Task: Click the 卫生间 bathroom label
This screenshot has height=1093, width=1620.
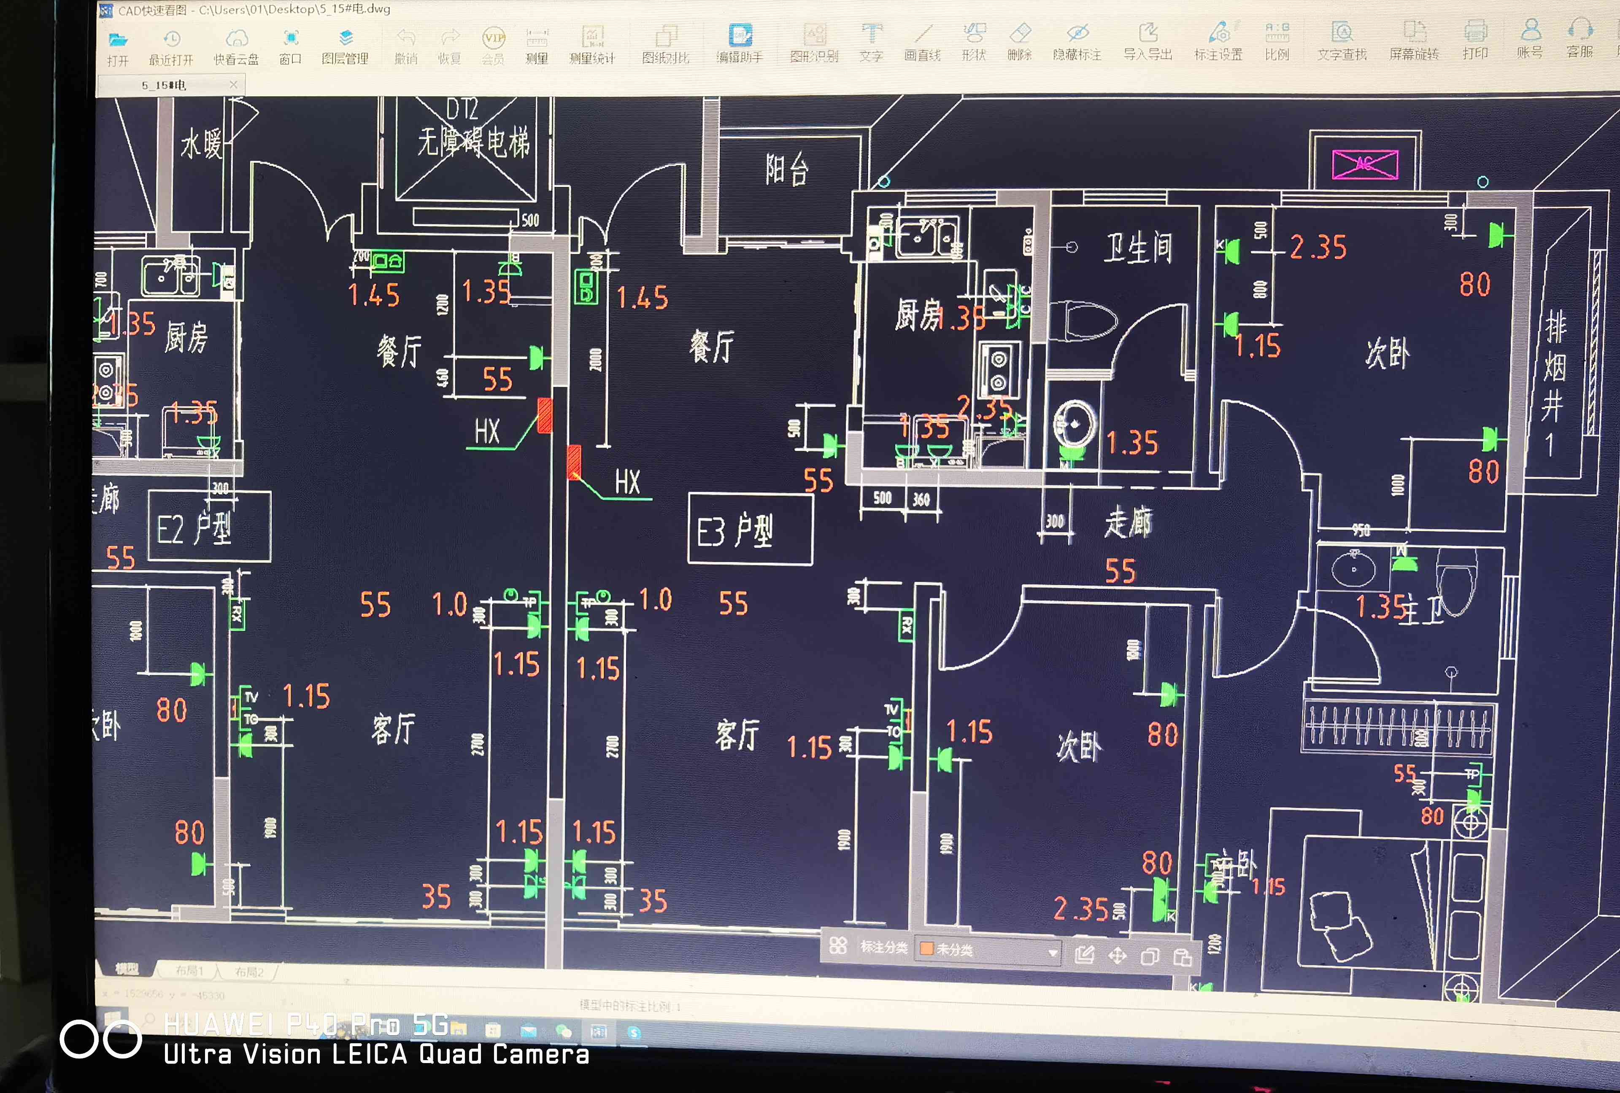Action: pos(1138,248)
